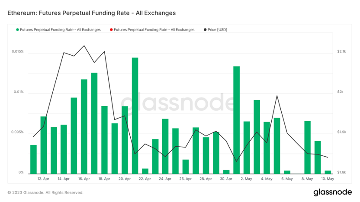Click the black Price legend dot
360x202 pixels.
coord(205,30)
